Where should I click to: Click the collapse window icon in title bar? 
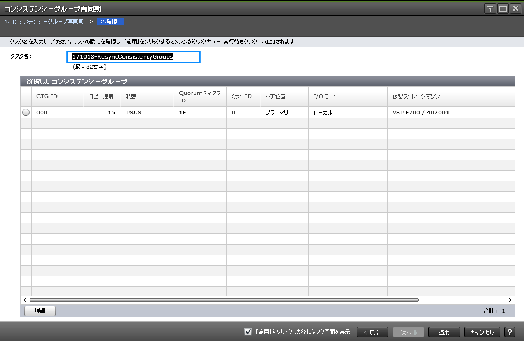(490, 9)
